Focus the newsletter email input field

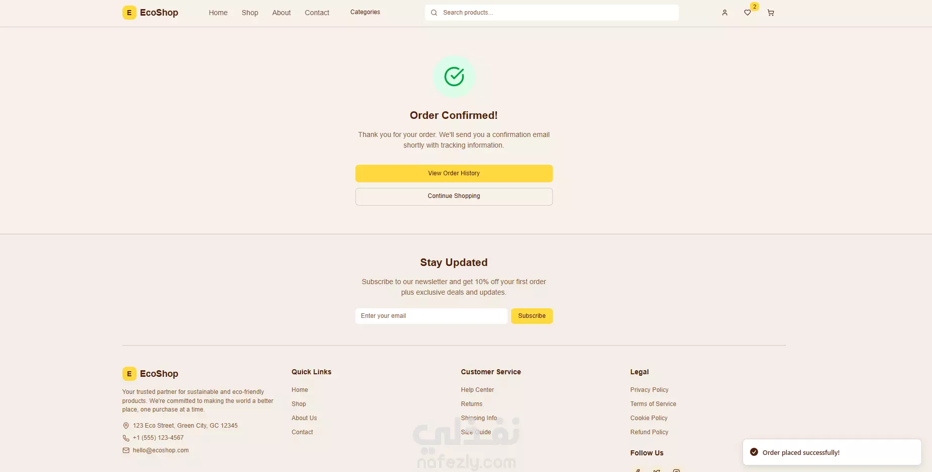431,316
